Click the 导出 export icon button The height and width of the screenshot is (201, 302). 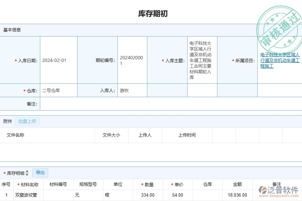point(40,173)
